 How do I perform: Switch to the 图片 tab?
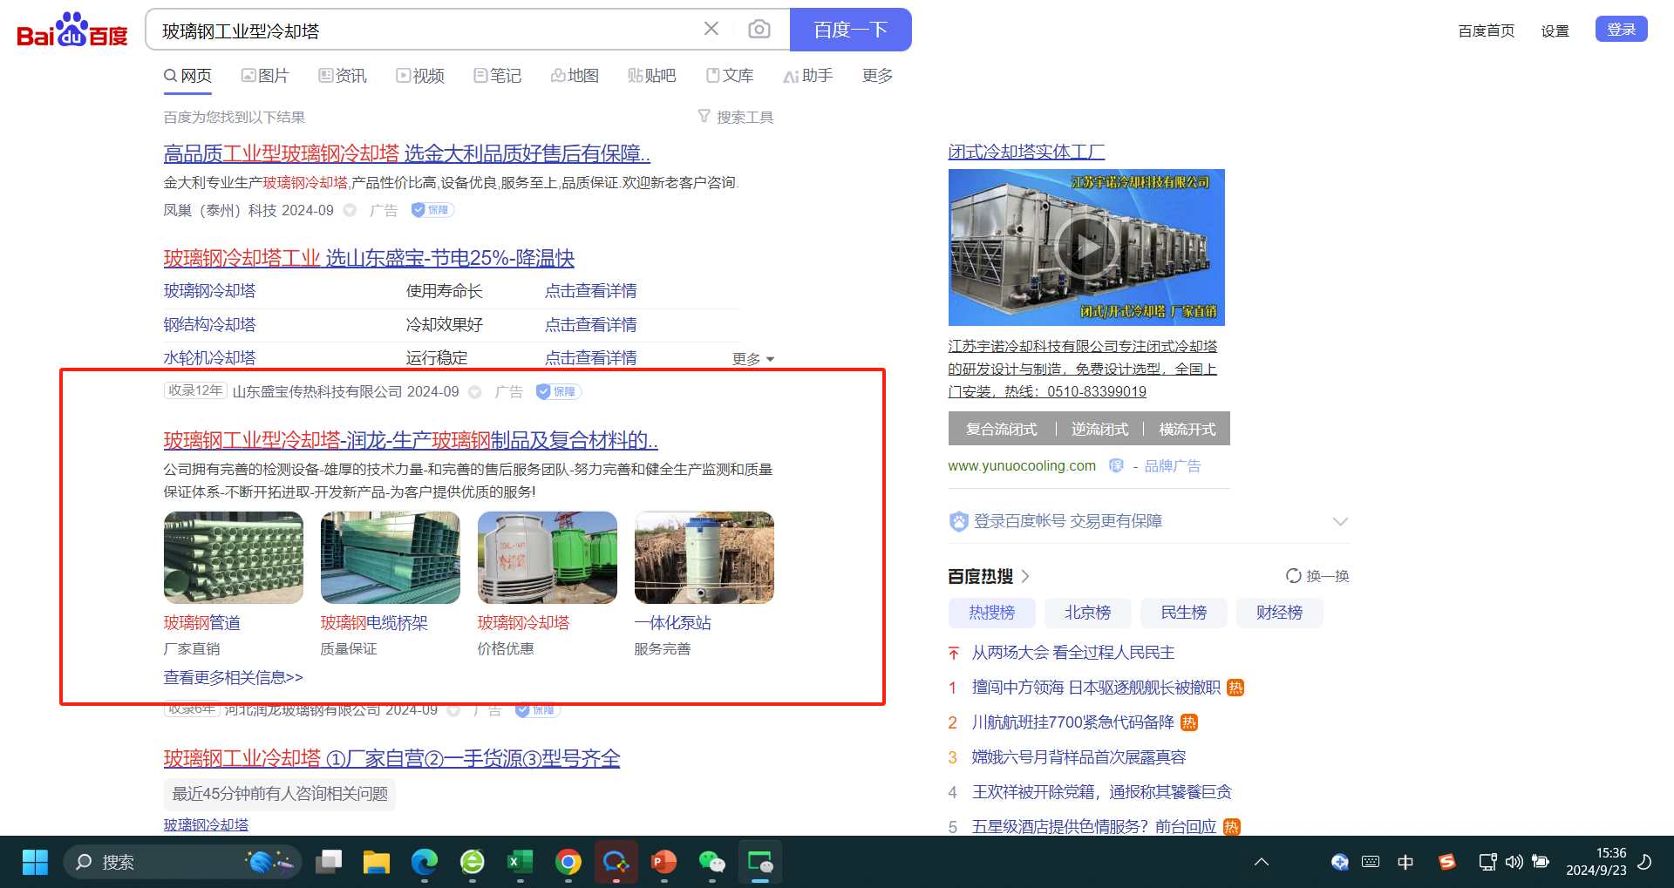tap(265, 76)
